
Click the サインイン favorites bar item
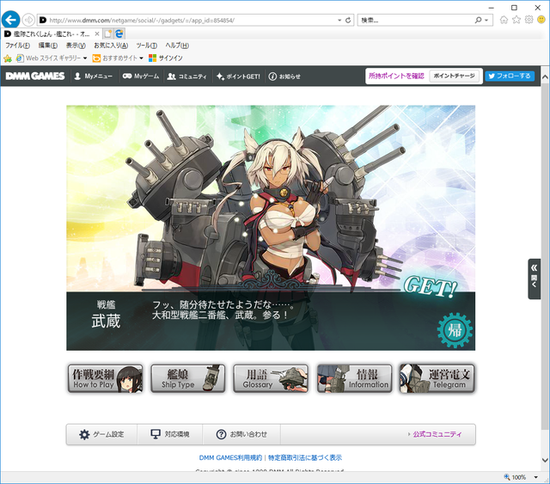(166, 58)
